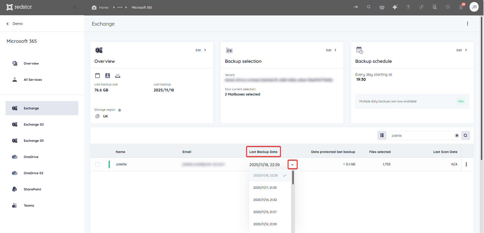Click the Redstor logo

click(x=19, y=7)
